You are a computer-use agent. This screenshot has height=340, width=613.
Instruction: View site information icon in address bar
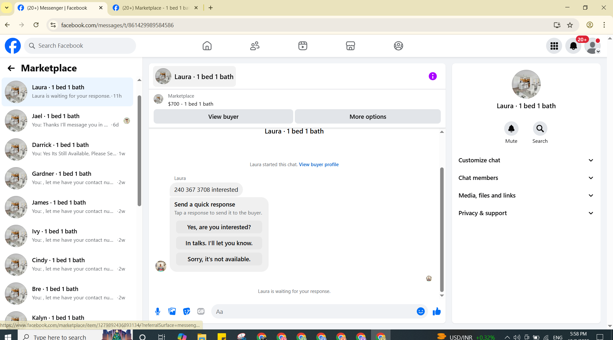click(x=53, y=25)
